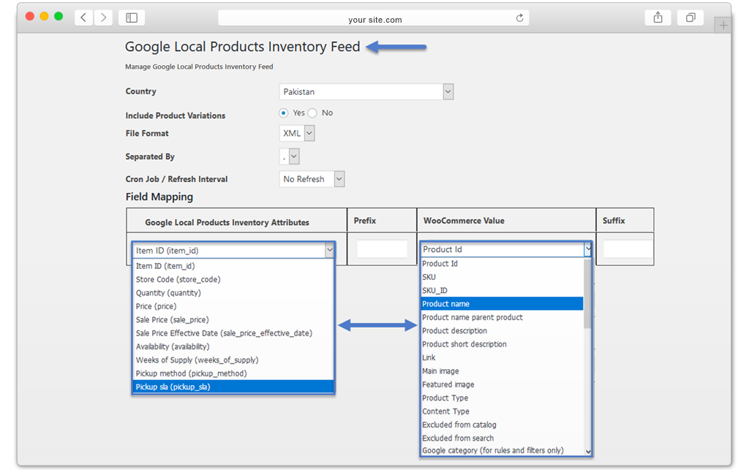Screen dimensions: 749x470
Task: Click the Google Local Products Inventory Attributes header
Action: point(227,222)
